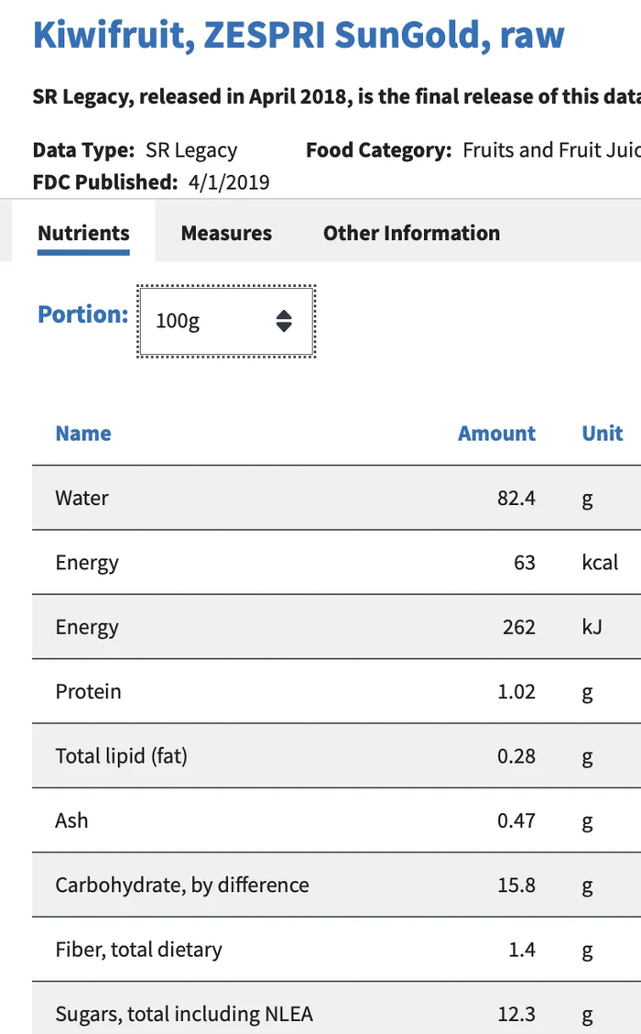This screenshot has width=641, height=1034.
Task: Click the SR Legacy data type value
Action: click(x=191, y=150)
